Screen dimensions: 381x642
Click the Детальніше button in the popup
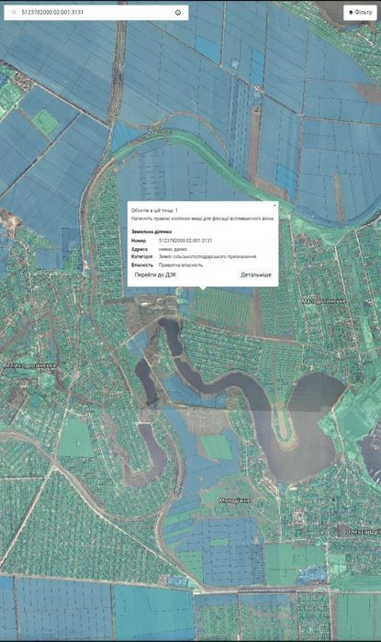[256, 275]
